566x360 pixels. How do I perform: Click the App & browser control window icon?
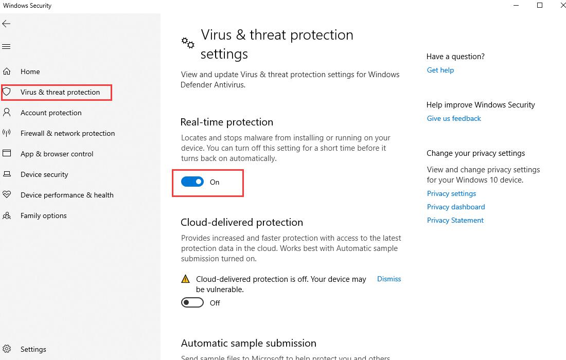pos(7,153)
